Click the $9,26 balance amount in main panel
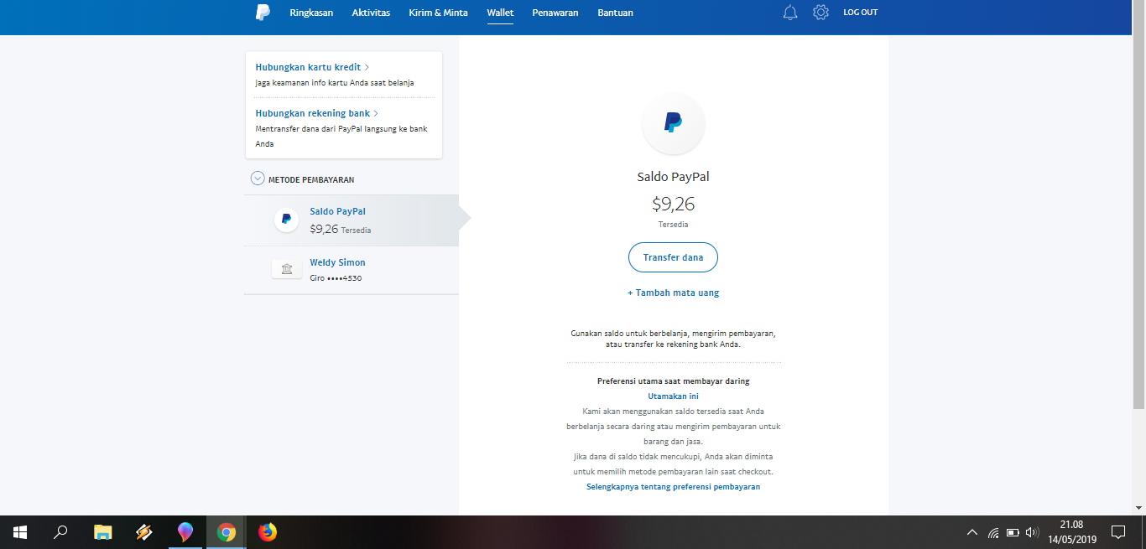 point(673,204)
